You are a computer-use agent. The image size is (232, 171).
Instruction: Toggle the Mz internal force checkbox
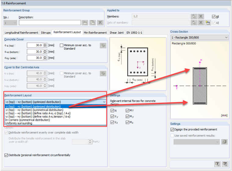[x=127, y=122]
